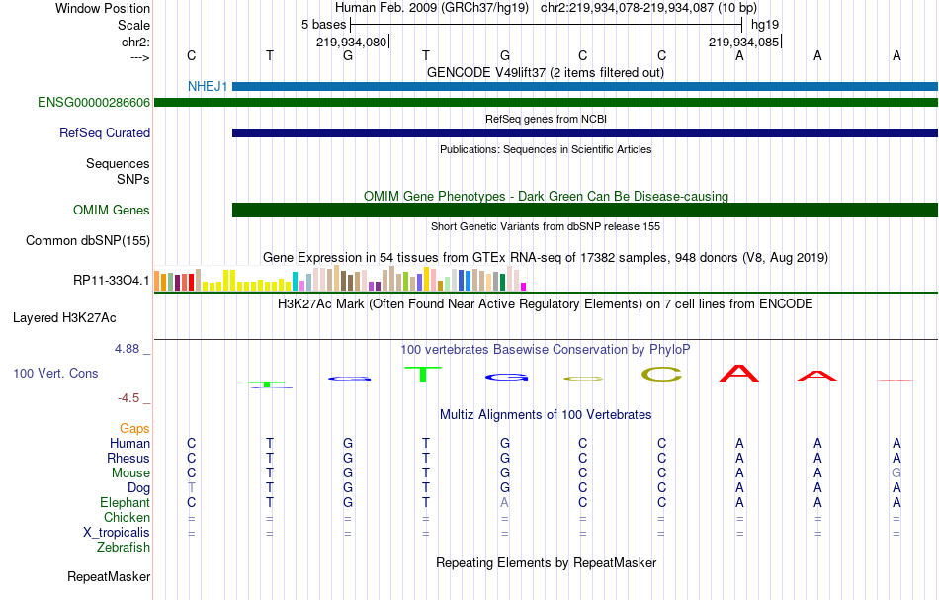Open the GTEx tissue expression bar chart

(340, 279)
